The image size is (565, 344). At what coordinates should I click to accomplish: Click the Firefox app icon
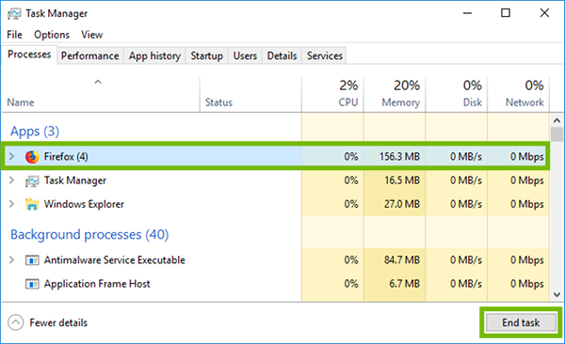(32, 157)
